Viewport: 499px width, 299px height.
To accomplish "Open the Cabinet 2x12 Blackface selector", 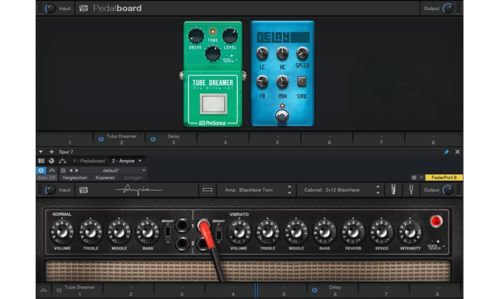I will pos(331,190).
